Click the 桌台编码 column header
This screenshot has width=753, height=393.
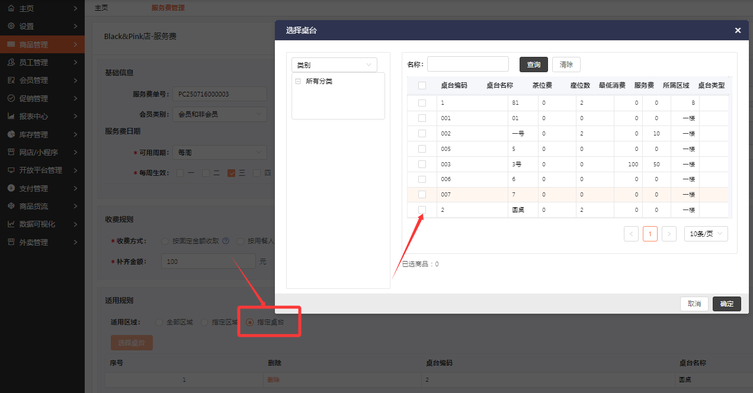click(x=454, y=85)
